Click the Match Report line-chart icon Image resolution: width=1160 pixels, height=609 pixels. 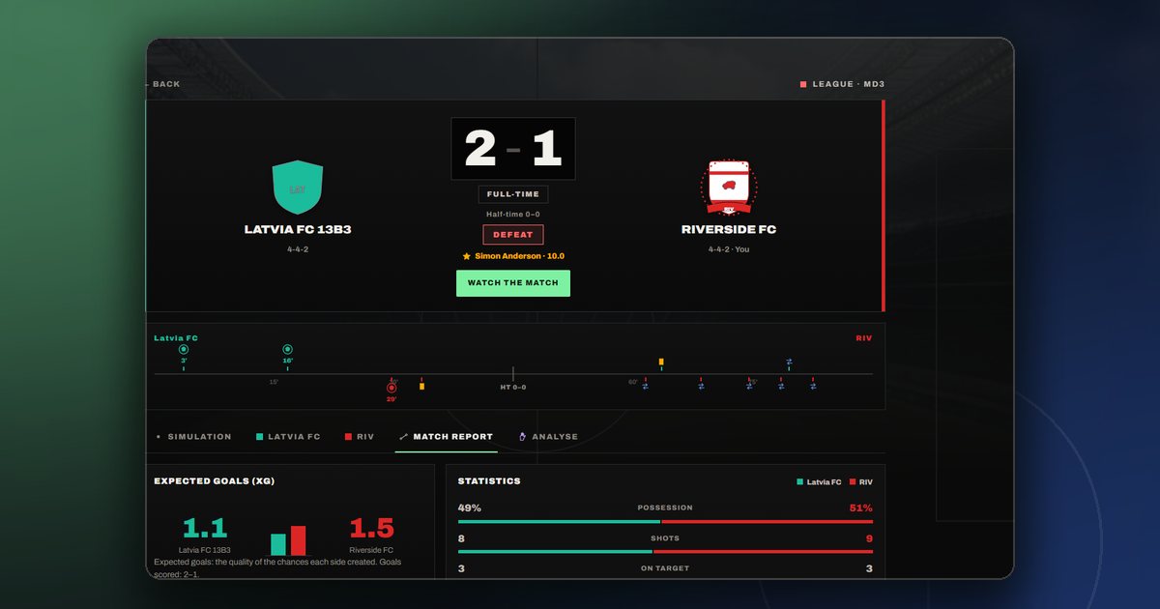click(x=403, y=437)
